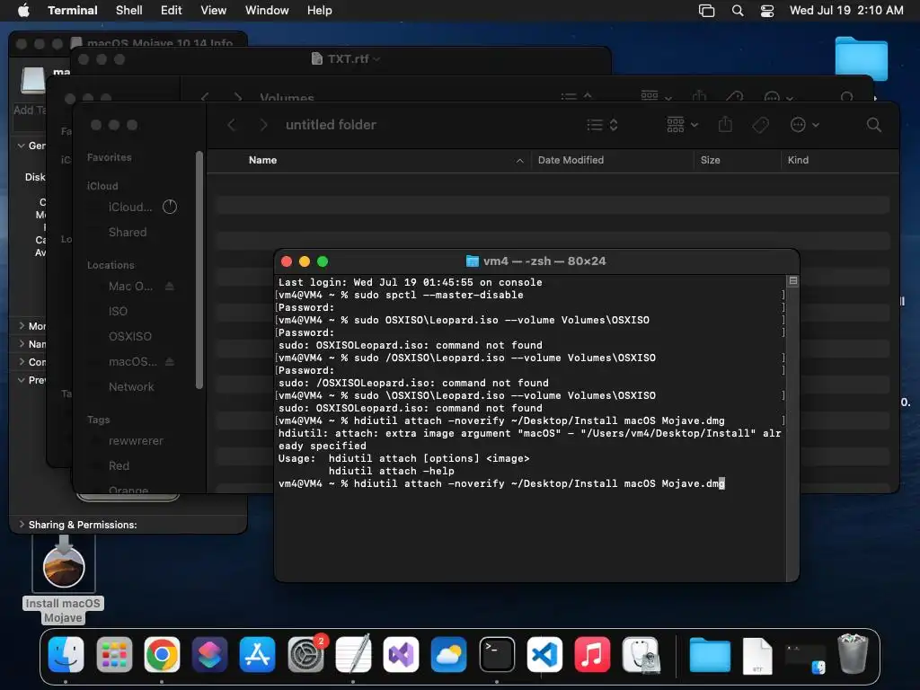Launch Google Chrome from the dock

pos(162,654)
